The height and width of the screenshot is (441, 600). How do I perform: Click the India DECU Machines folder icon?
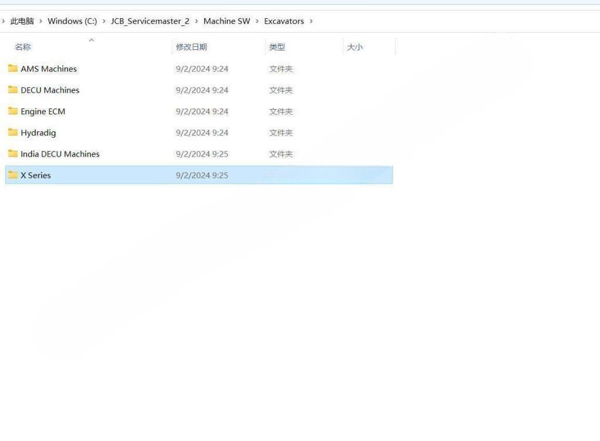point(13,154)
